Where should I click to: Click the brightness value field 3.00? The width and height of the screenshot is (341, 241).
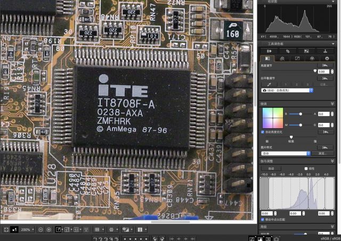pyautogui.click(x=324, y=71)
